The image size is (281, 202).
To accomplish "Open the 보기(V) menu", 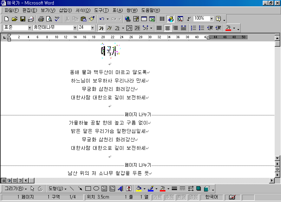I will pyautogui.click(x=48, y=11).
